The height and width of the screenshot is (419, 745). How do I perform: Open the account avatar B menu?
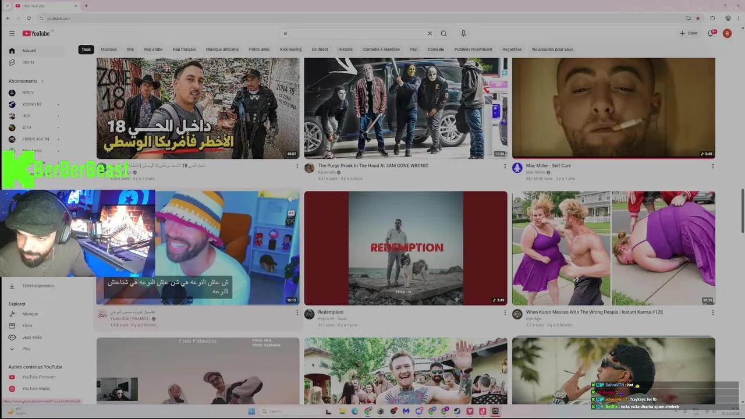(727, 33)
